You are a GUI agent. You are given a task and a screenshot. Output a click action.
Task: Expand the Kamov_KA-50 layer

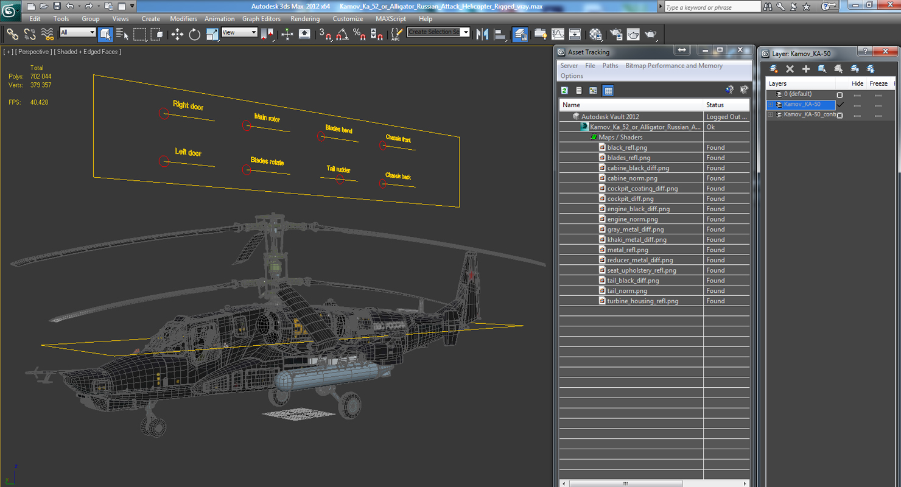tap(770, 105)
